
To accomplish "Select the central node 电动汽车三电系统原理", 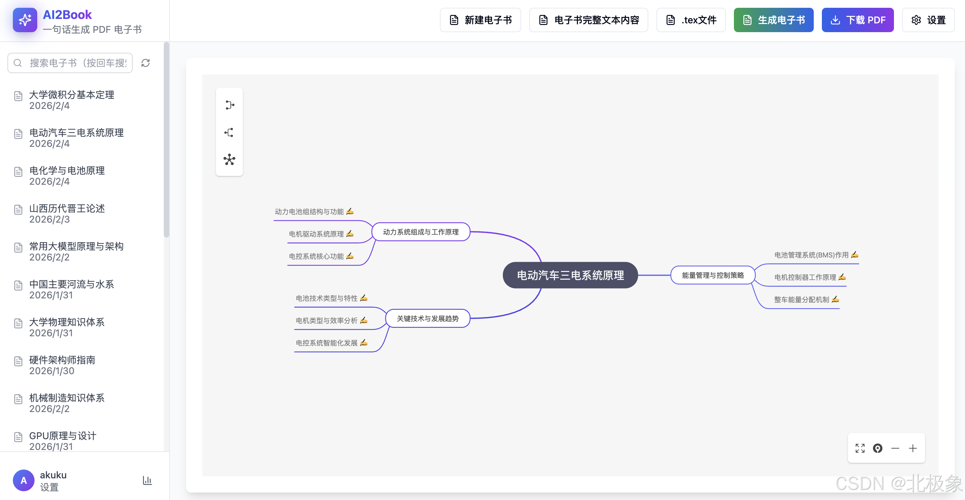I will coord(570,275).
